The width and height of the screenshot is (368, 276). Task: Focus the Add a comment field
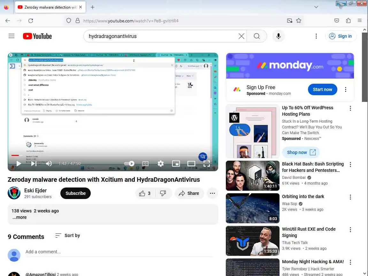tap(119, 252)
